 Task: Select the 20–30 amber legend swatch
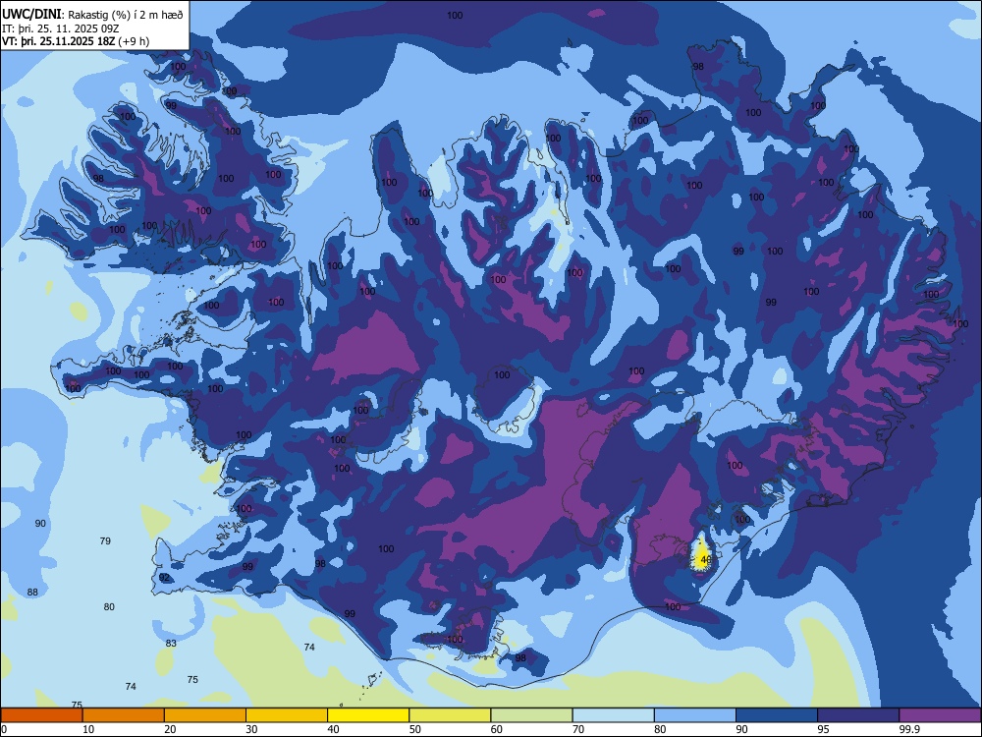click(x=205, y=715)
